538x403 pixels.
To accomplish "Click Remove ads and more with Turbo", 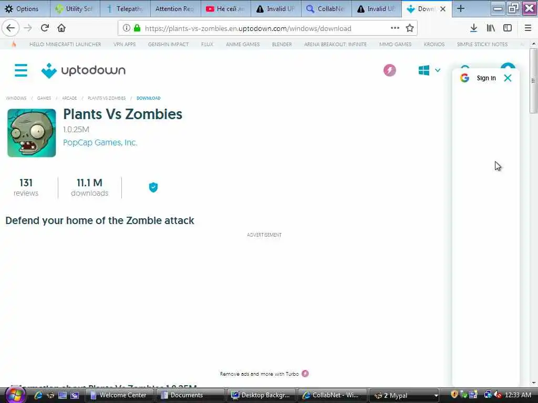I will coord(264,374).
